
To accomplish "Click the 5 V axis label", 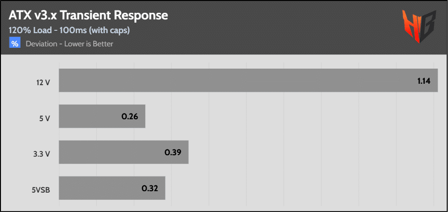I will pyautogui.click(x=44, y=118).
